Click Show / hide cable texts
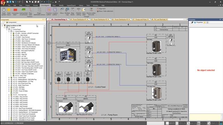 point(105,11)
